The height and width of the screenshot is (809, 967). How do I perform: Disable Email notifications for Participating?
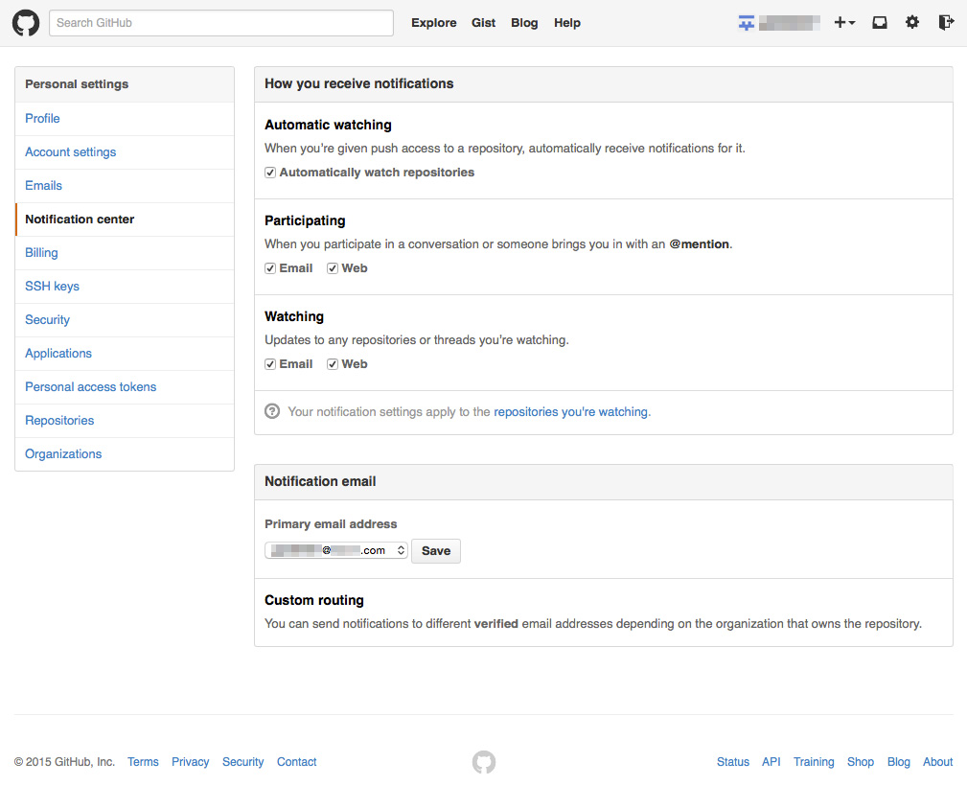click(269, 267)
